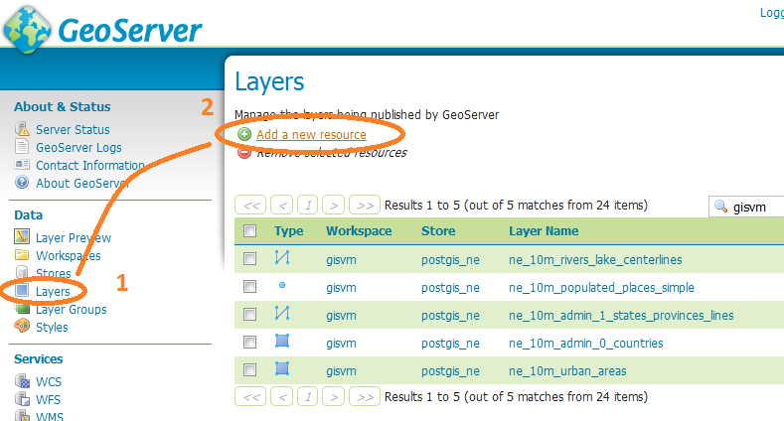
Task: Click line type icon for states_provinces_lines
Action: (x=282, y=313)
